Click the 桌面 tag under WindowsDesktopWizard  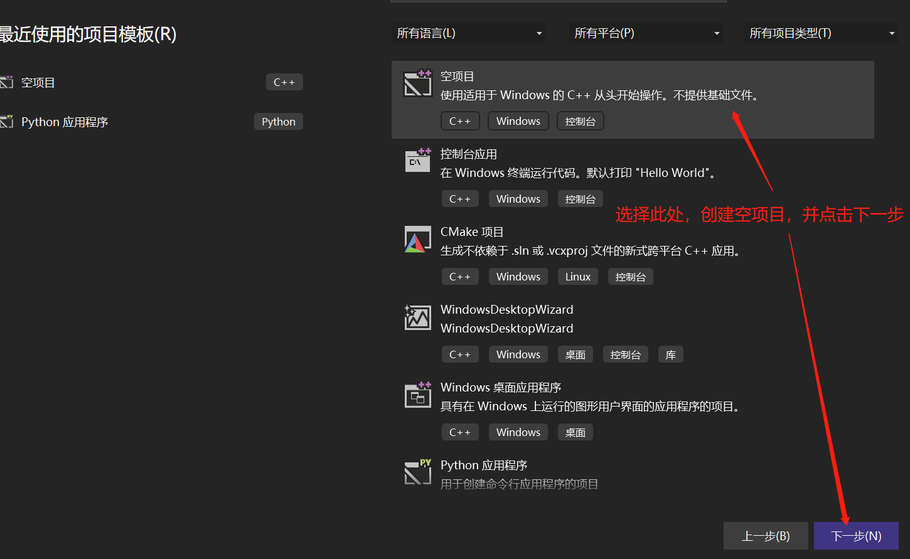(x=575, y=354)
